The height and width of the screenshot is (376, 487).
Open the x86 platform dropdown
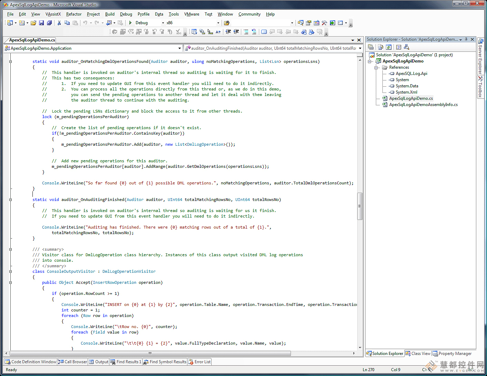218,23
